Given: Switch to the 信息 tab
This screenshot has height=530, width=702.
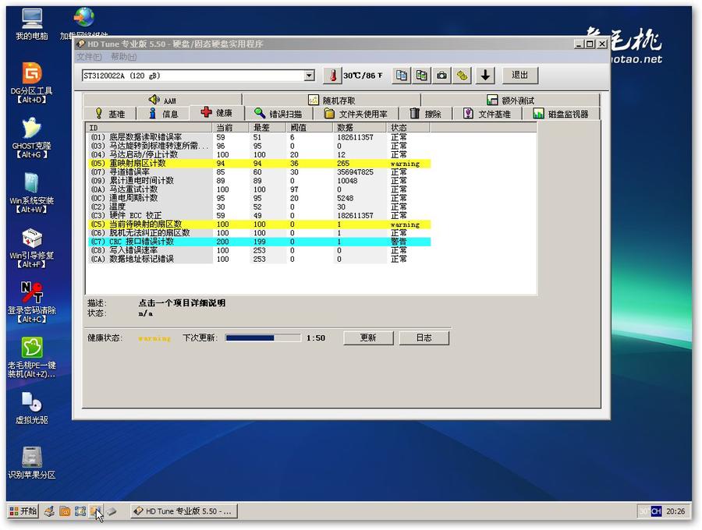Looking at the screenshot, I should pyautogui.click(x=163, y=114).
